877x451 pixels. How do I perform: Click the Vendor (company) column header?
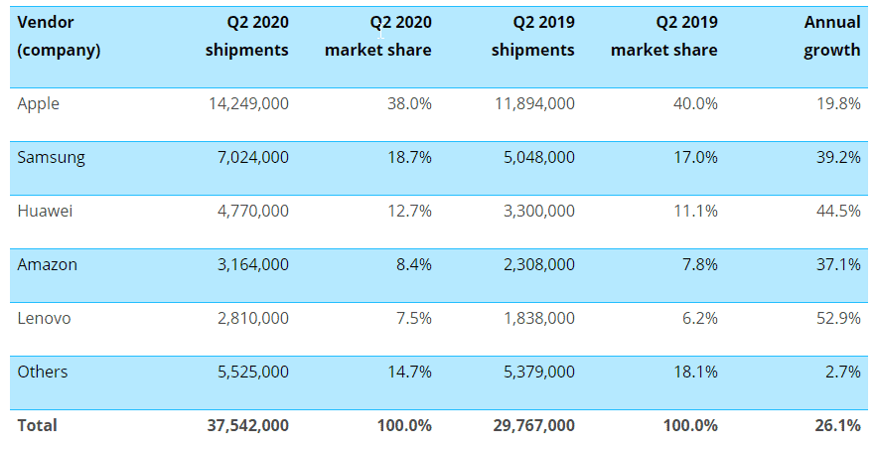click(x=60, y=36)
